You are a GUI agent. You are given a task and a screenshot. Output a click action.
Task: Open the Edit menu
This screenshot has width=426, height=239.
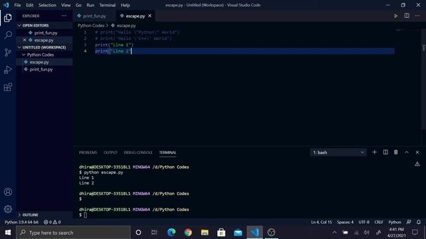pos(29,5)
